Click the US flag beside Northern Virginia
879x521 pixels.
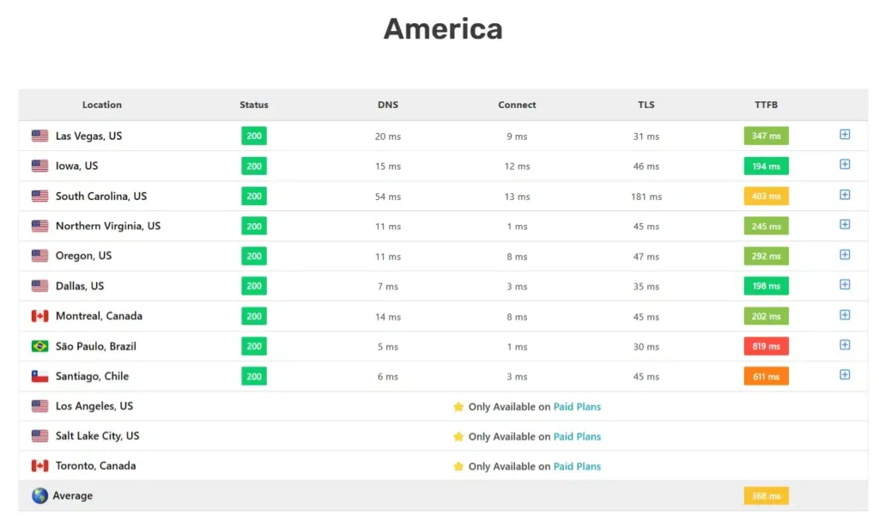[39, 226]
